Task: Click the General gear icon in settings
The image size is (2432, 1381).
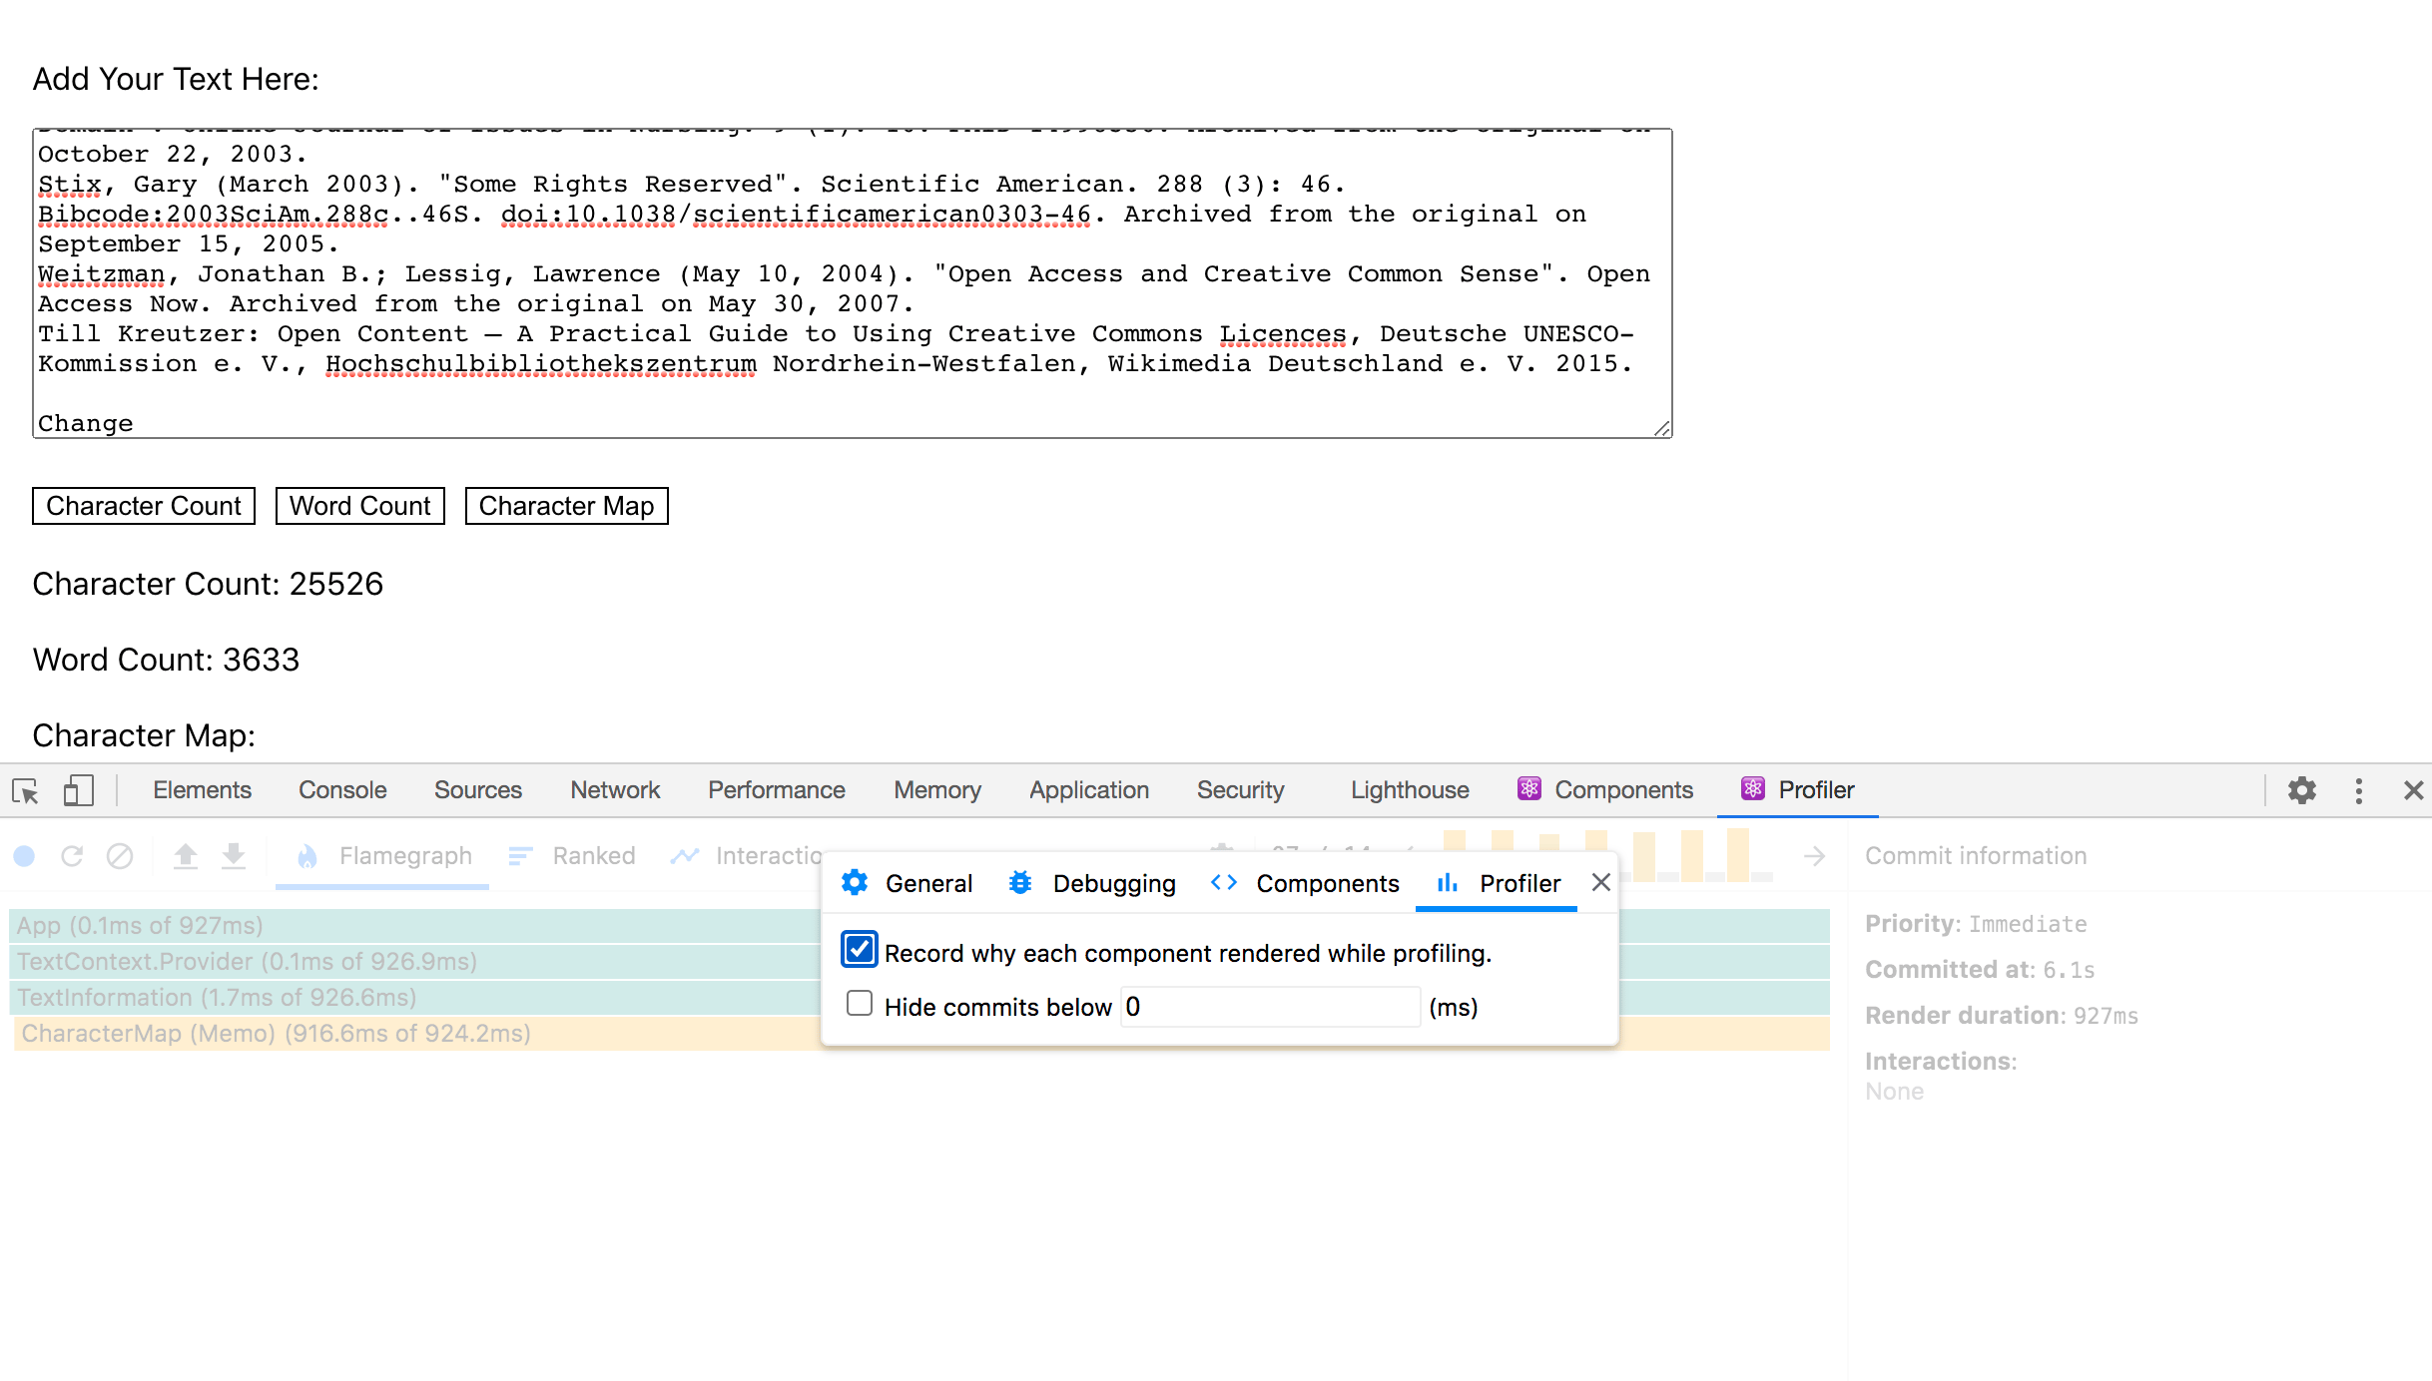Action: pyautogui.click(x=855, y=883)
